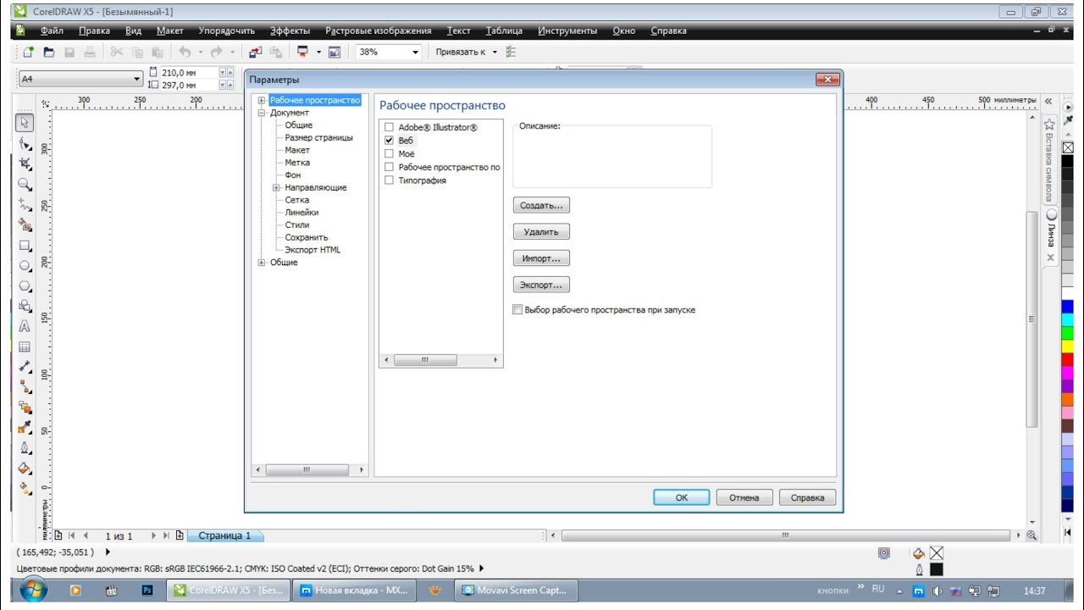
Task: Select the Blend interactive tool
Action: coord(25,408)
